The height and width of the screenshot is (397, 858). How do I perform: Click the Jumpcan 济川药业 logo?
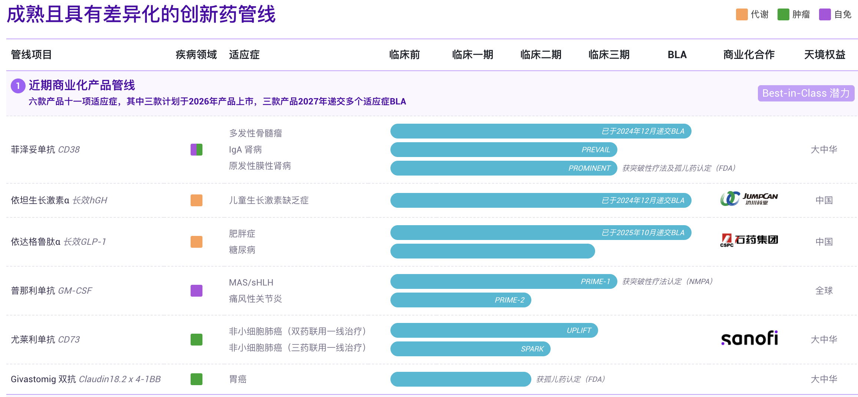coord(749,199)
